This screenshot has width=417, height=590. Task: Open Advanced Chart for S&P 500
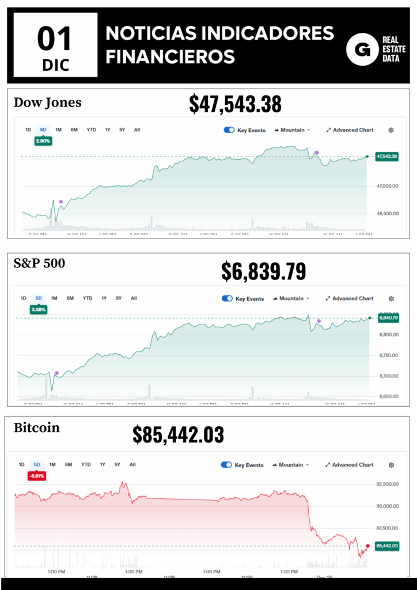(349, 298)
